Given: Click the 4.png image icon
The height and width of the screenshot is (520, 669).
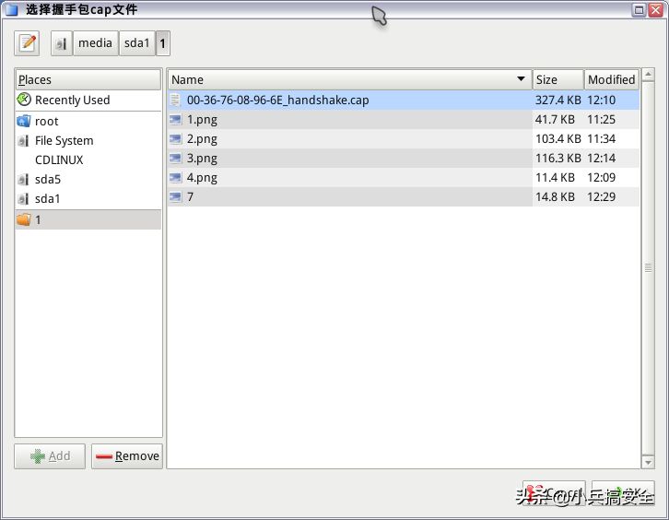Looking at the screenshot, I should [175, 177].
